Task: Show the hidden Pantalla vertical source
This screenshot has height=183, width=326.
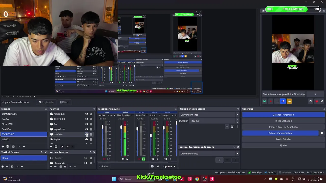Action: coord(86,158)
